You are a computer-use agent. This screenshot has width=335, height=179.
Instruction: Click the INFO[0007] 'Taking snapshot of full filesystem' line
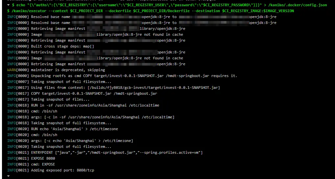(59, 82)
